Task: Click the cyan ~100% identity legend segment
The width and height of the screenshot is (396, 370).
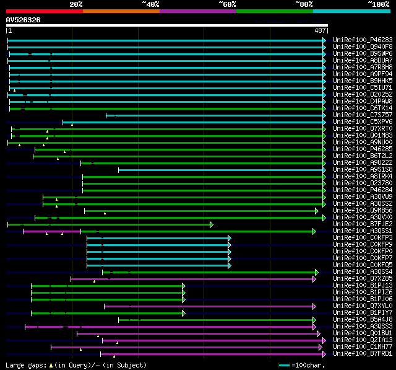Action: [351, 11]
